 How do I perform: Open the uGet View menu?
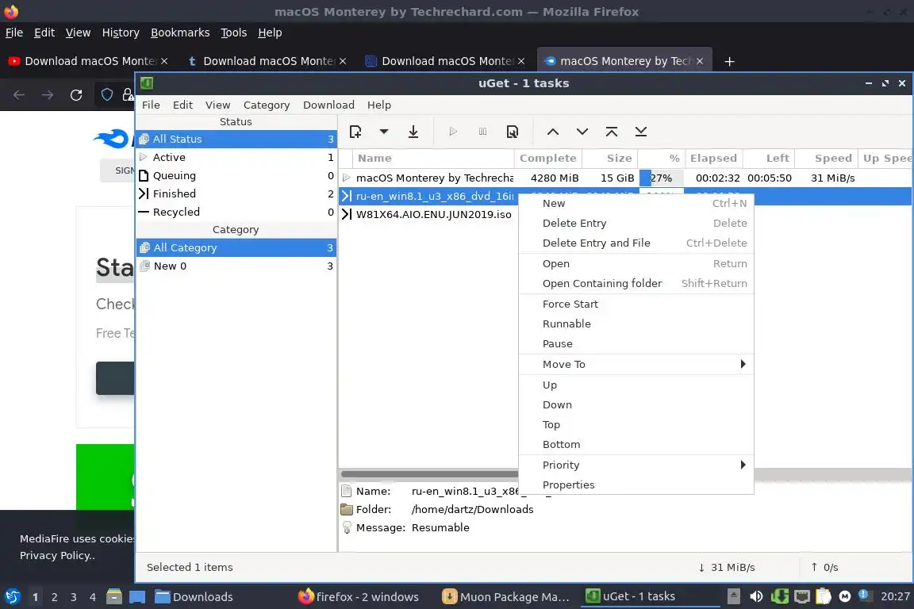click(217, 105)
